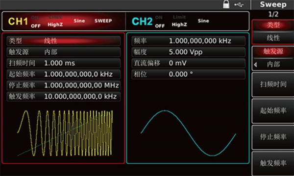
Task: Select the CH2 幅度 5.000 Vpp field
Action: [189, 52]
